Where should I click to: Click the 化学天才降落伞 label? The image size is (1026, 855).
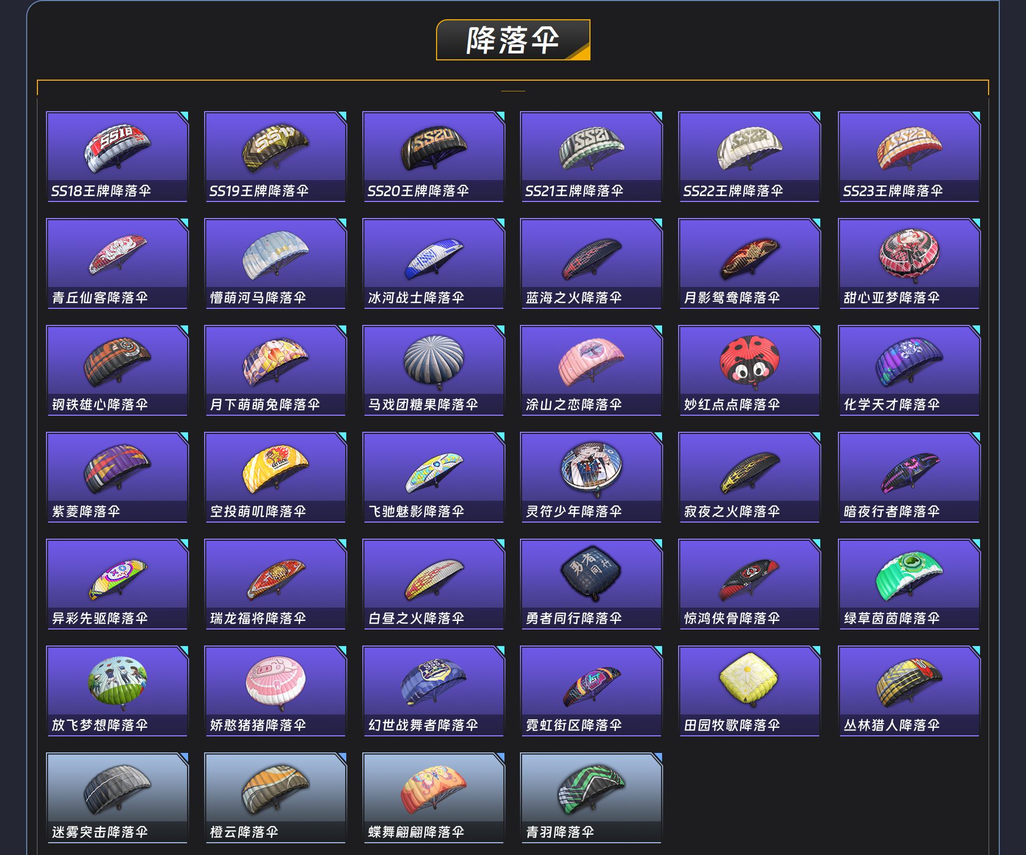[x=891, y=405]
